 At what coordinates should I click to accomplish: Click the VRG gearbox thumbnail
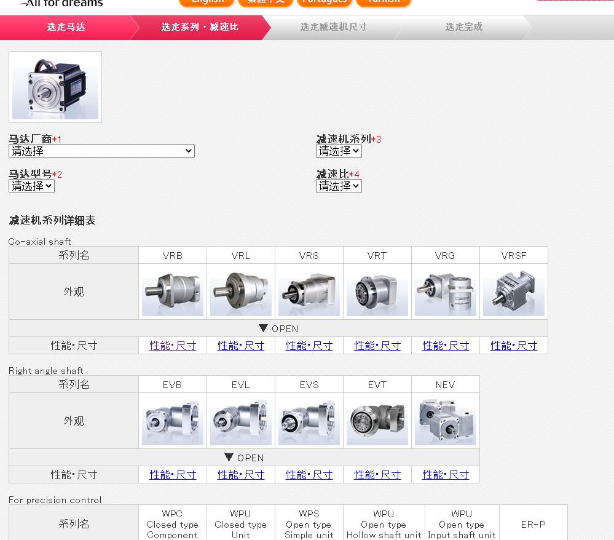(x=445, y=291)
